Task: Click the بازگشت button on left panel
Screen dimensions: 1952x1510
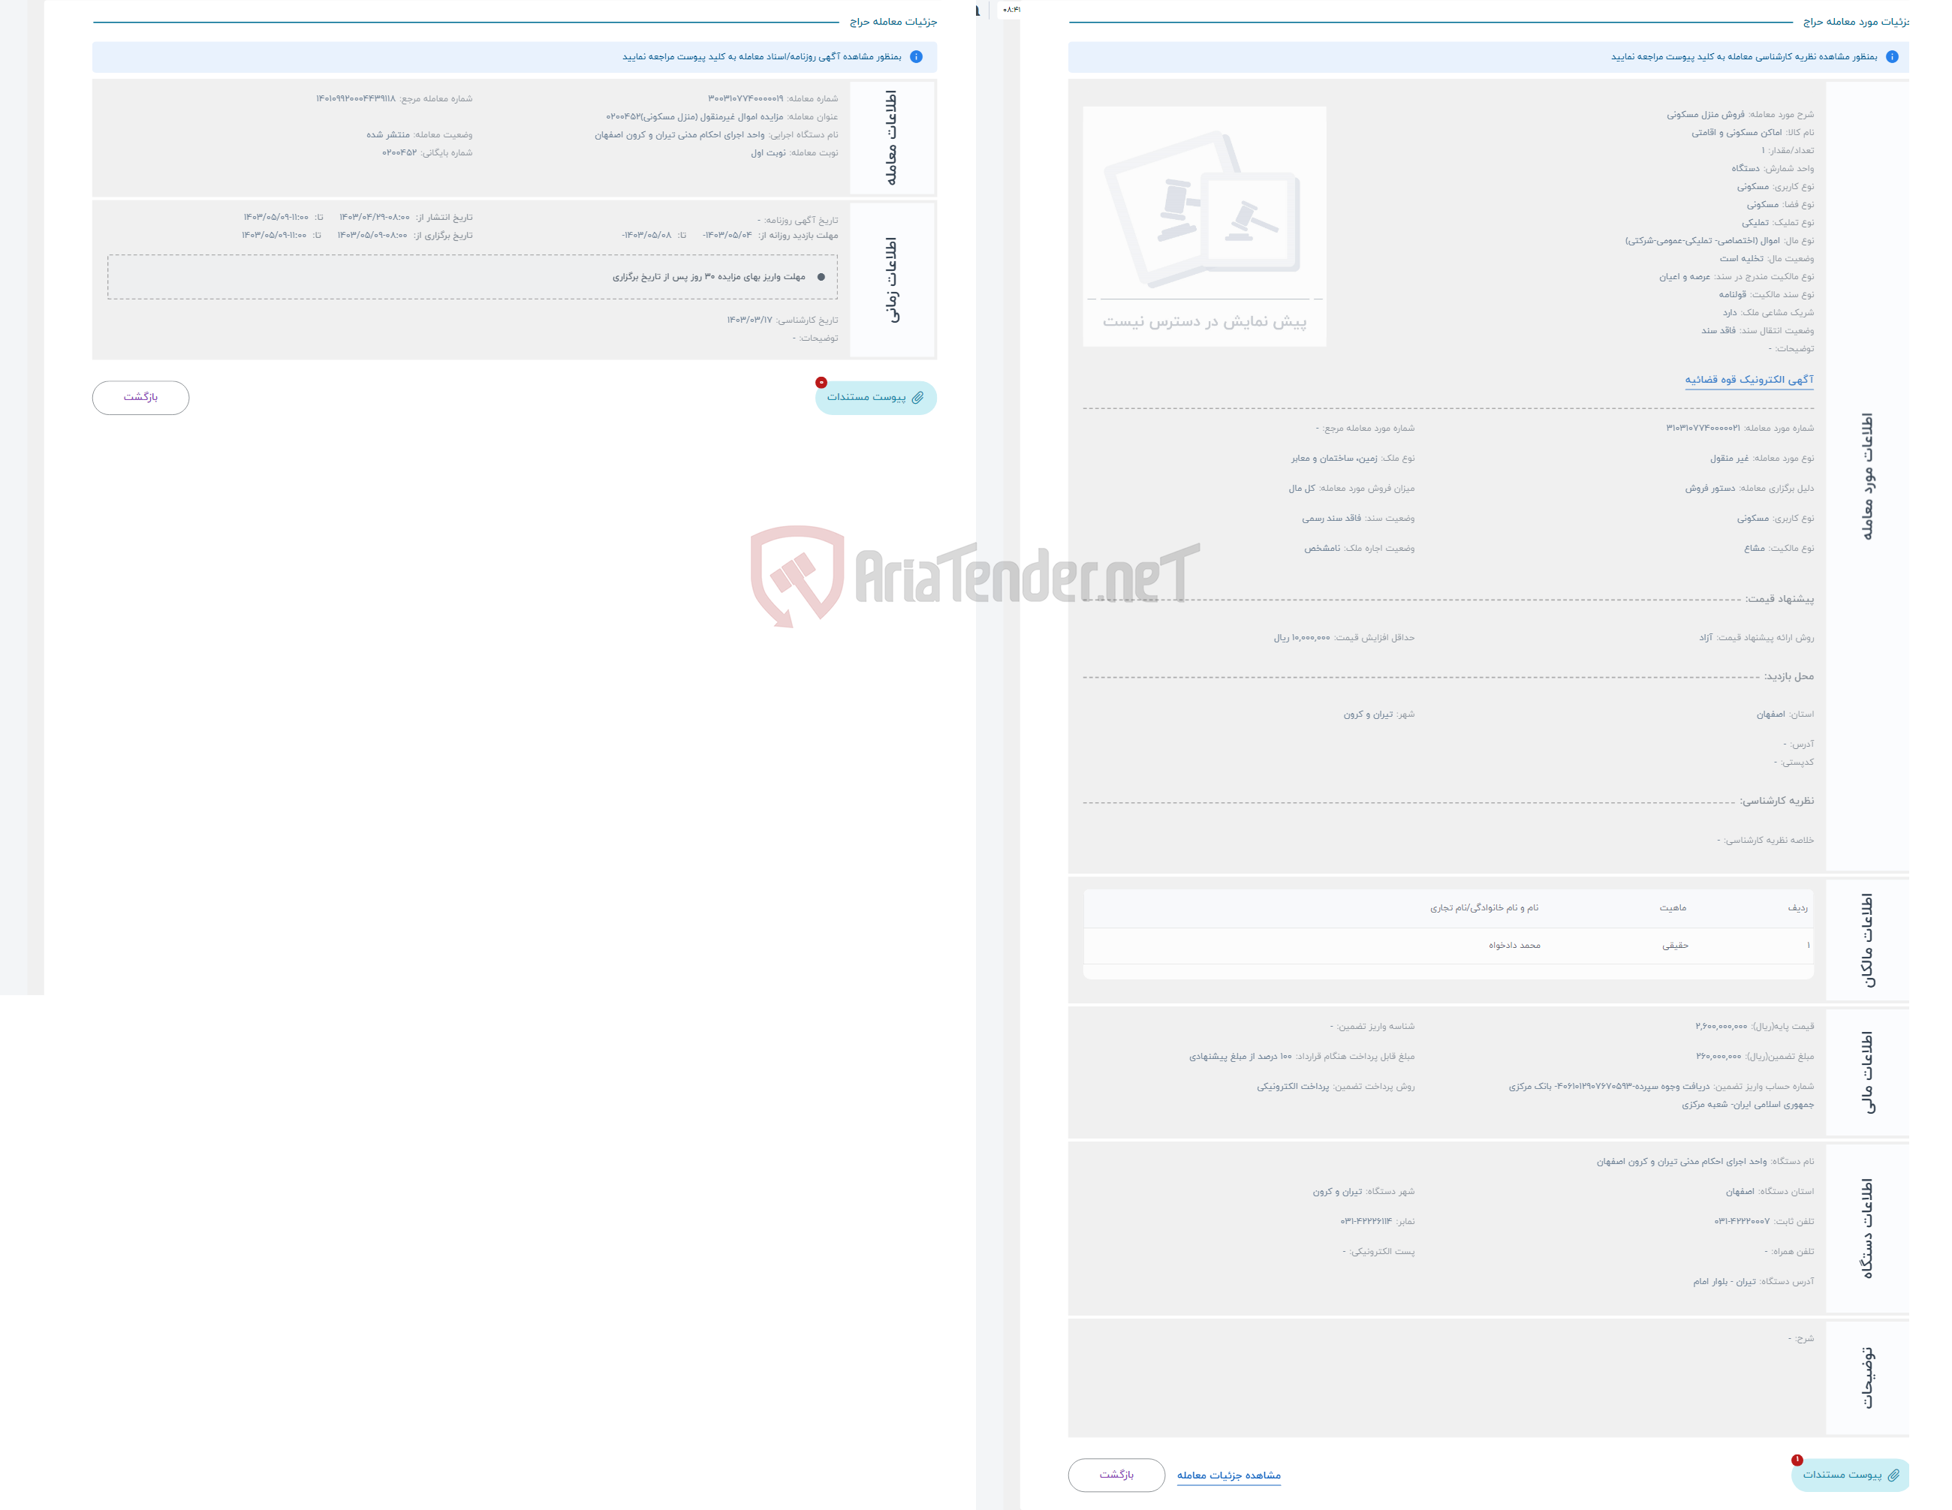Action: tap(141, 396)
